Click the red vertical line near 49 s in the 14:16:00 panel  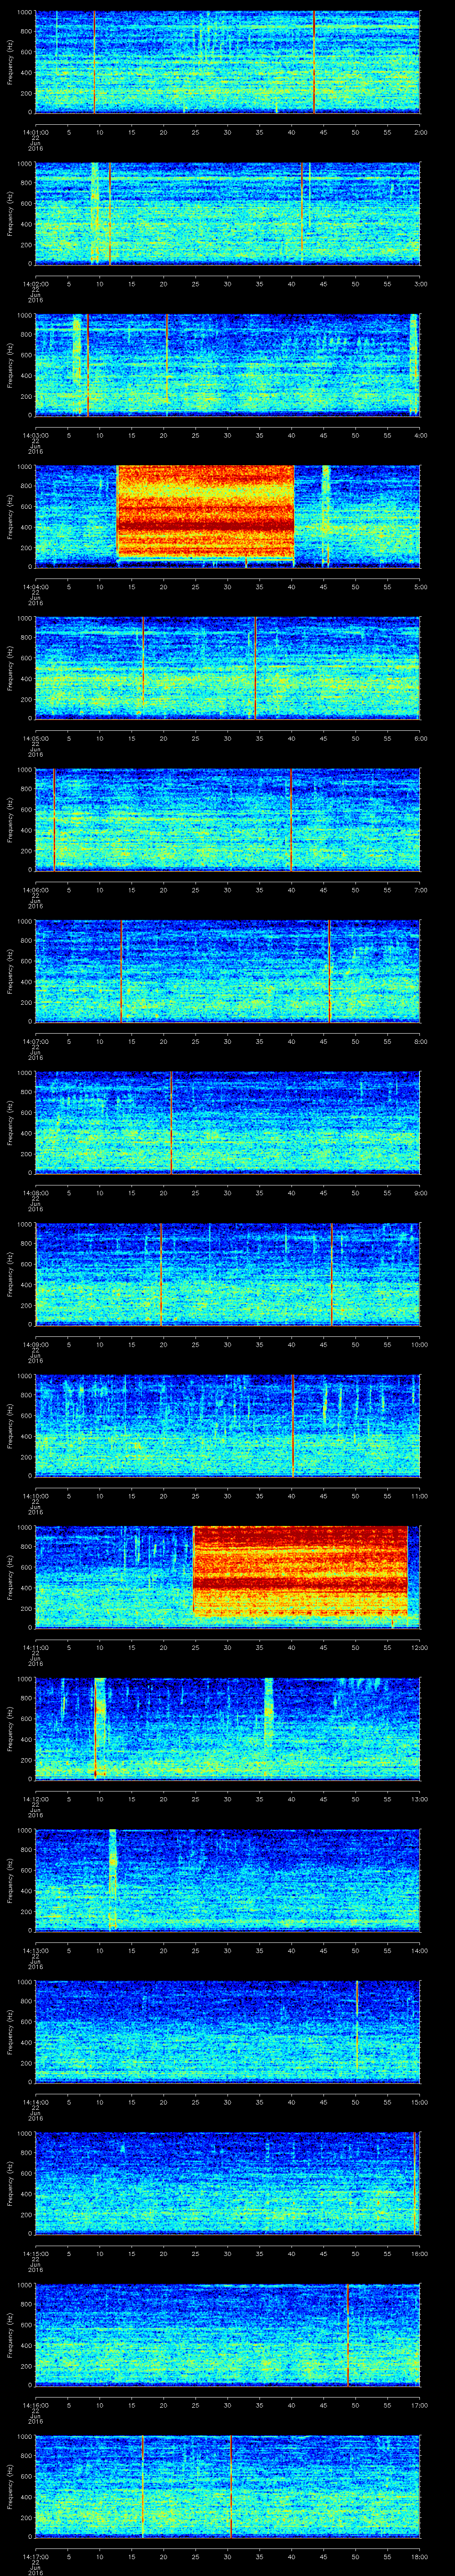click(x=348, y=2335)
